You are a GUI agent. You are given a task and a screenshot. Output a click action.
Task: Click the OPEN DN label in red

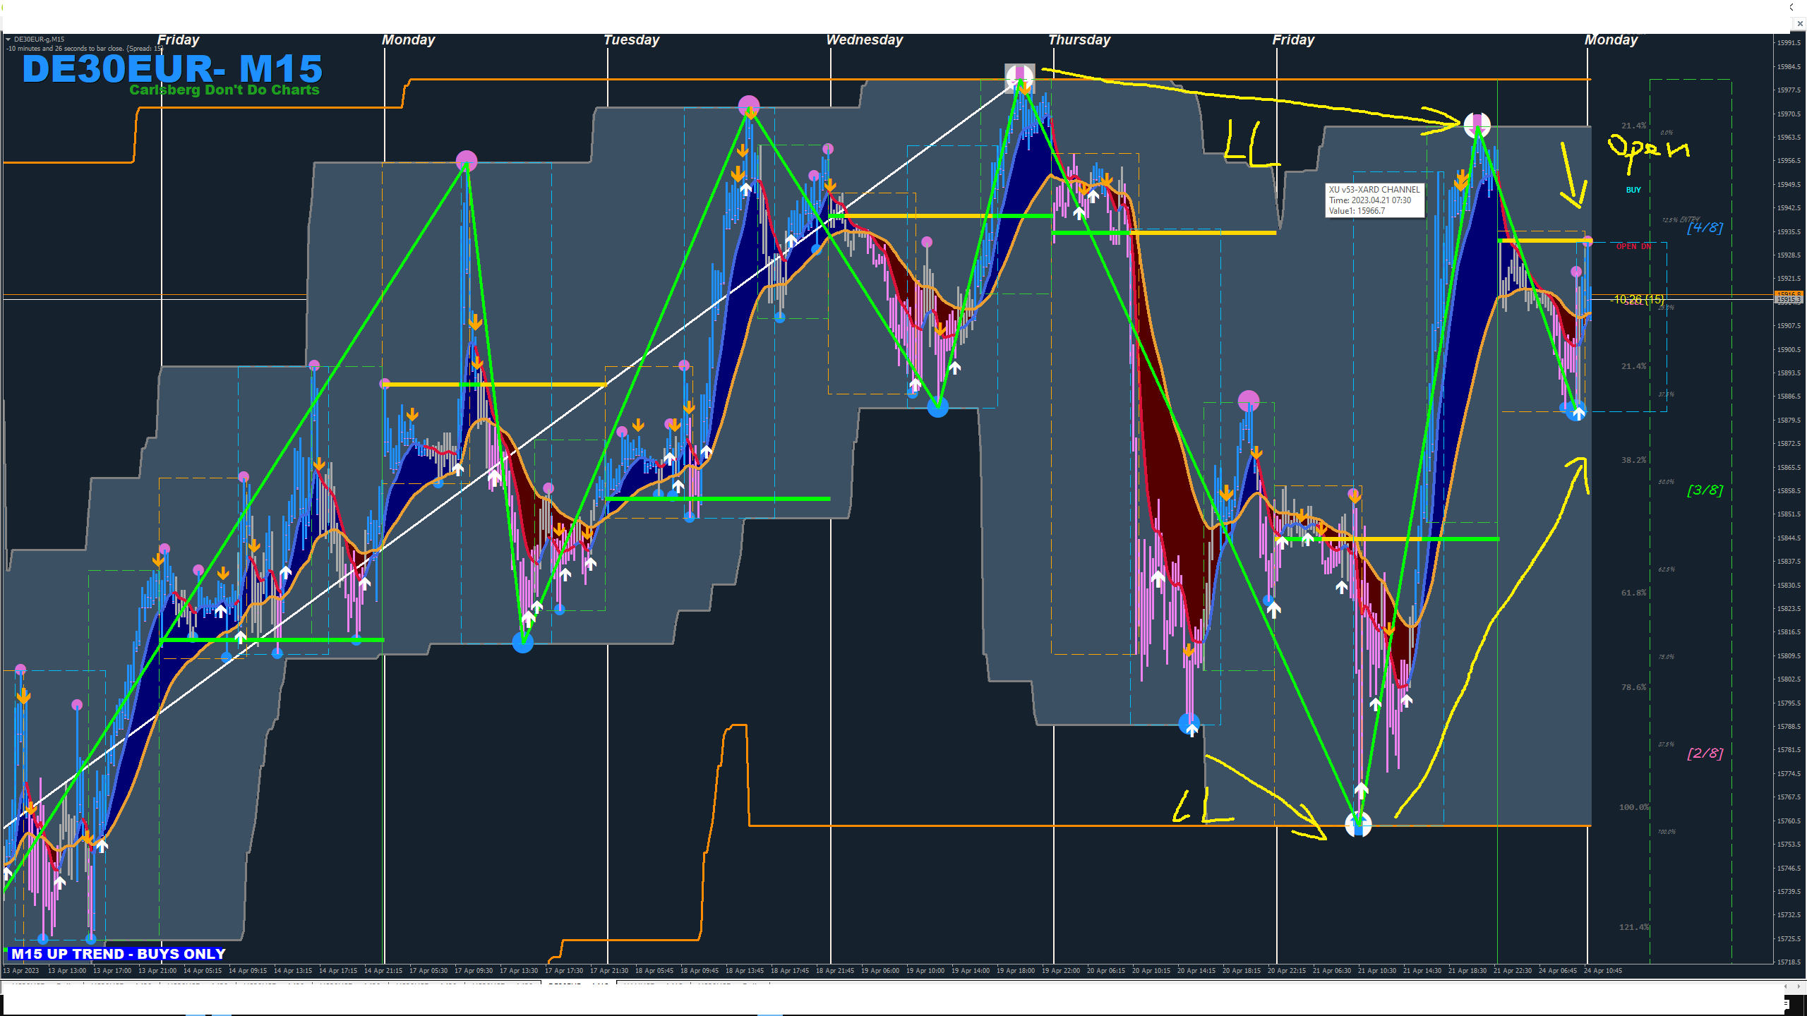[x=1633, y=246]
